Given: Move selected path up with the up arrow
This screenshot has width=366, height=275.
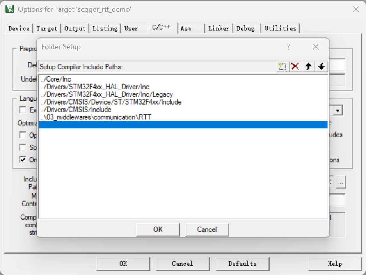Looking at the screenshot, I should [x=308, y=66].
